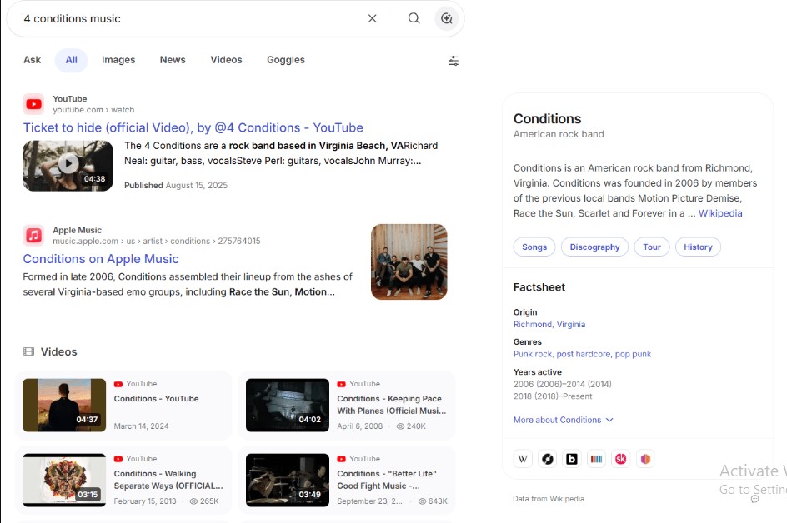
Task: Click the Songs chip in infobox
Action: pos(534,247)
